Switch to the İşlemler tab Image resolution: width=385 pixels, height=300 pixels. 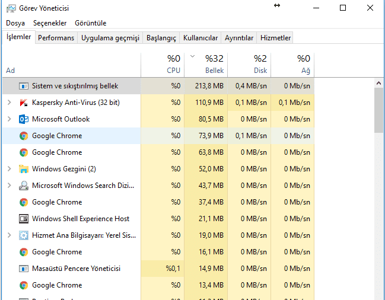[18, 37]
